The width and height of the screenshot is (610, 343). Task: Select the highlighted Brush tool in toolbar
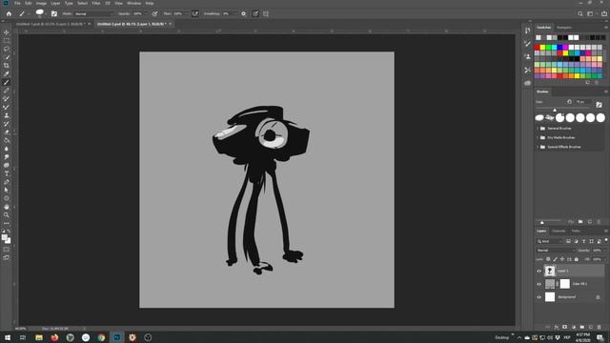coord(7,82)
